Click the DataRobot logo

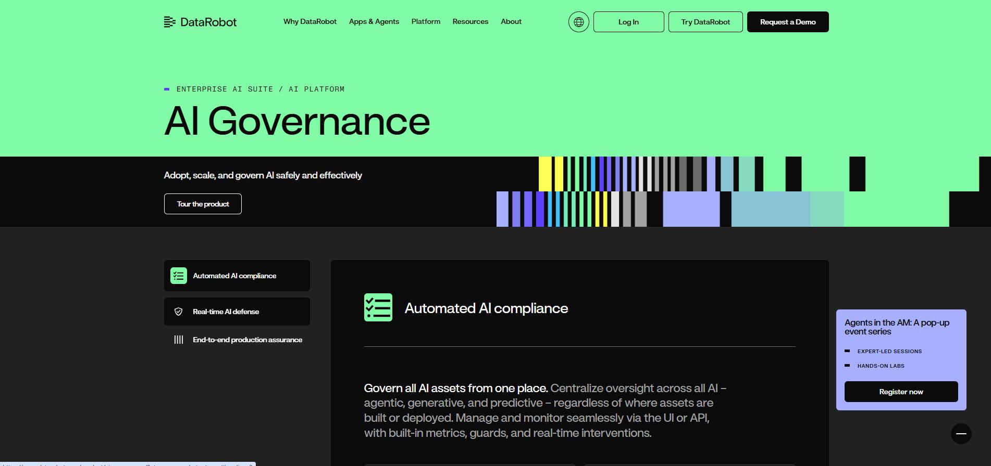[200, 22]
